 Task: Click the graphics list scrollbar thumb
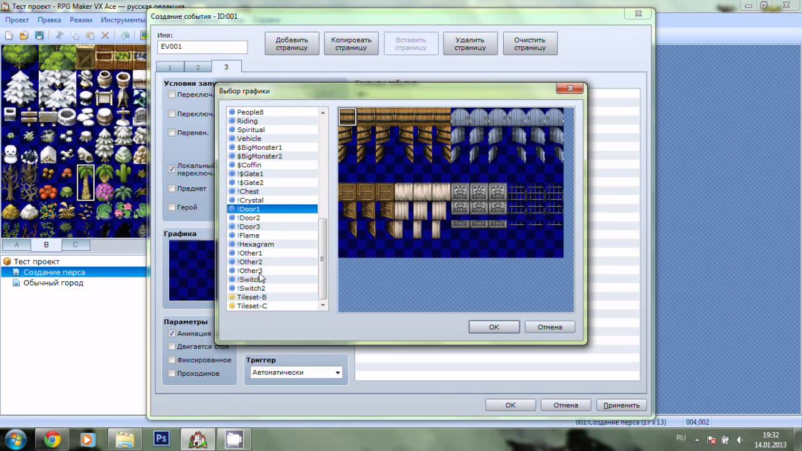pos(323,259)
